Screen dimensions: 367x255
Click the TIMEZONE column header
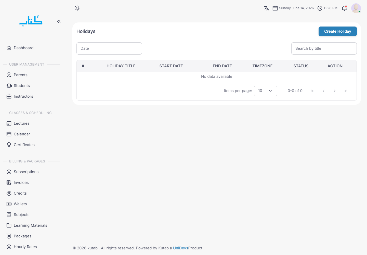tap(263, 66)
